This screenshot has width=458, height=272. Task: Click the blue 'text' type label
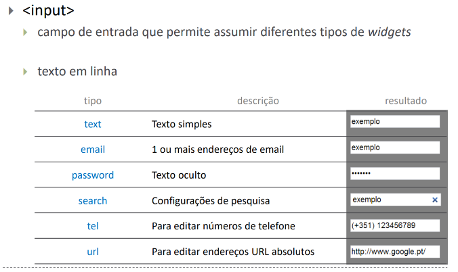coord(93,124)
